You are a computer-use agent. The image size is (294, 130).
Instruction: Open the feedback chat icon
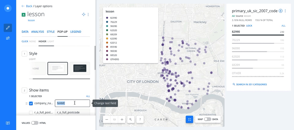(8, 123)
